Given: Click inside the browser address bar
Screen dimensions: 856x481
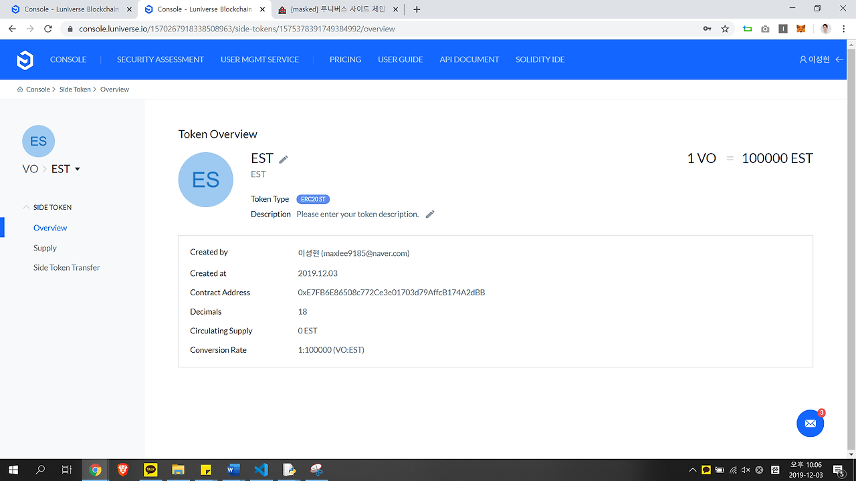Looking at the screenshot, I should 267,29.
